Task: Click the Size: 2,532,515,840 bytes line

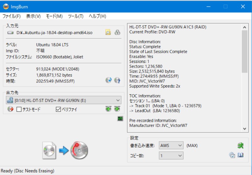Action: click(152, 71)
